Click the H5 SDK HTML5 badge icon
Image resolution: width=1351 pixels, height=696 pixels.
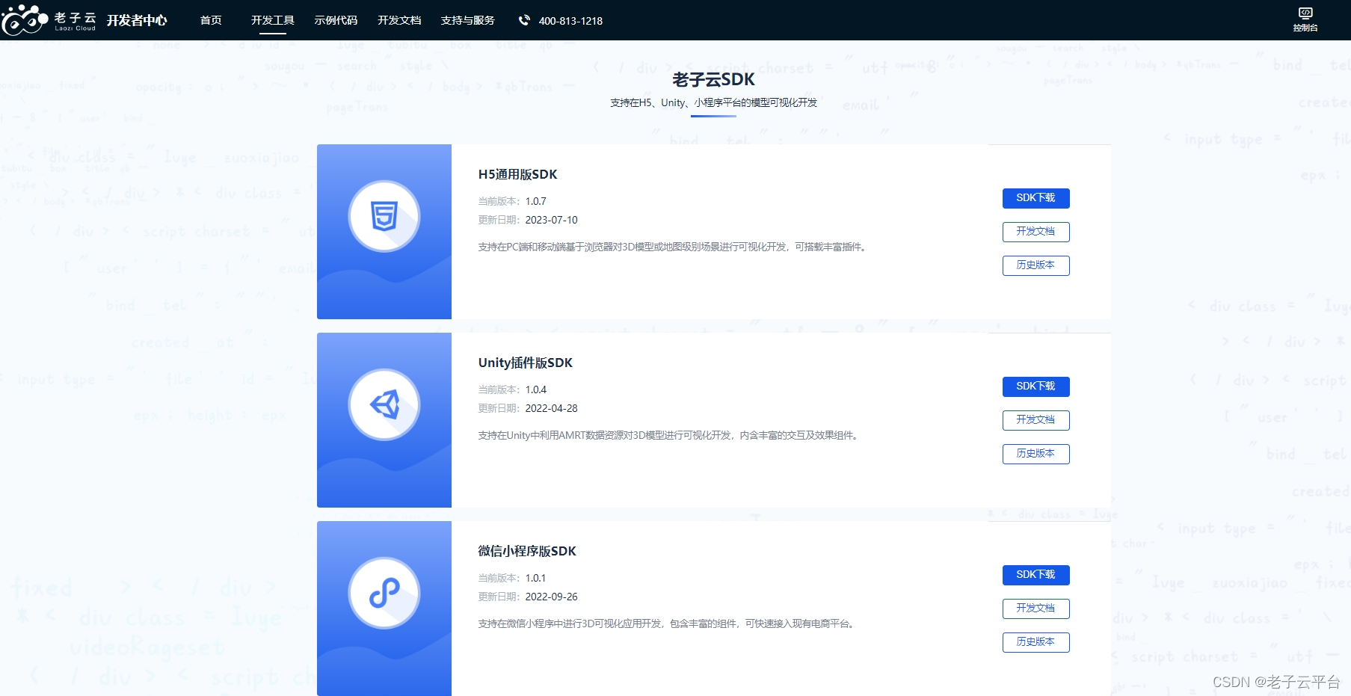tap(384, 216)
